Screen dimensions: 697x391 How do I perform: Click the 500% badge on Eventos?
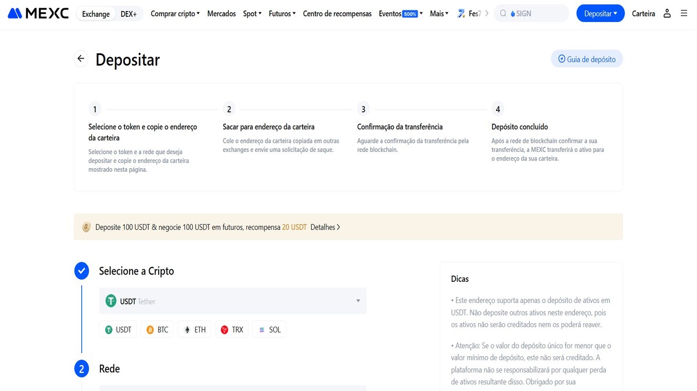point(410,14)
